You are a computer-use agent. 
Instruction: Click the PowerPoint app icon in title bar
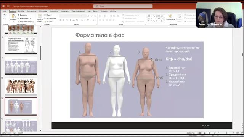tap(3, 6)
